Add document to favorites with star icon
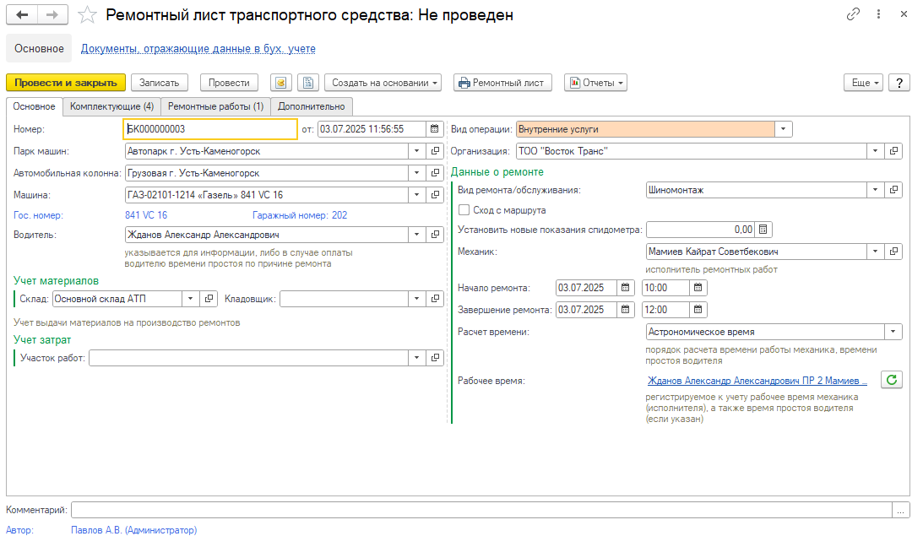This screenshot has height=536, width=923. [87, 15]
